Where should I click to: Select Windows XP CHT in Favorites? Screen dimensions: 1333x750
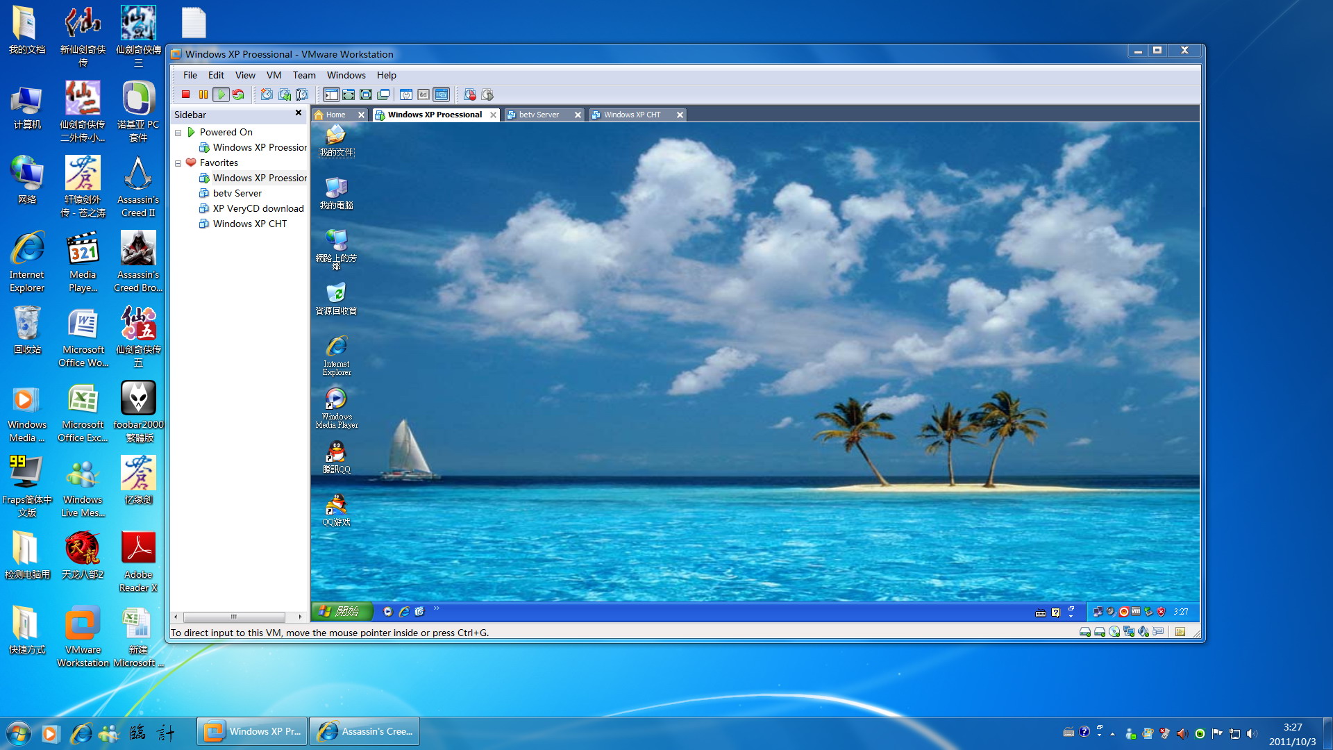pyautogui.click(x=243, y=224)
